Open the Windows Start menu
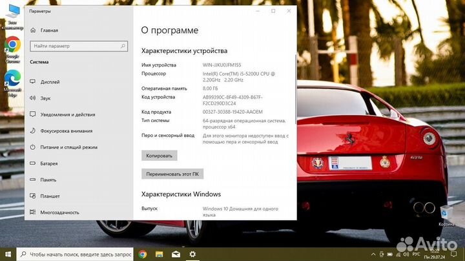 (8, 254)
